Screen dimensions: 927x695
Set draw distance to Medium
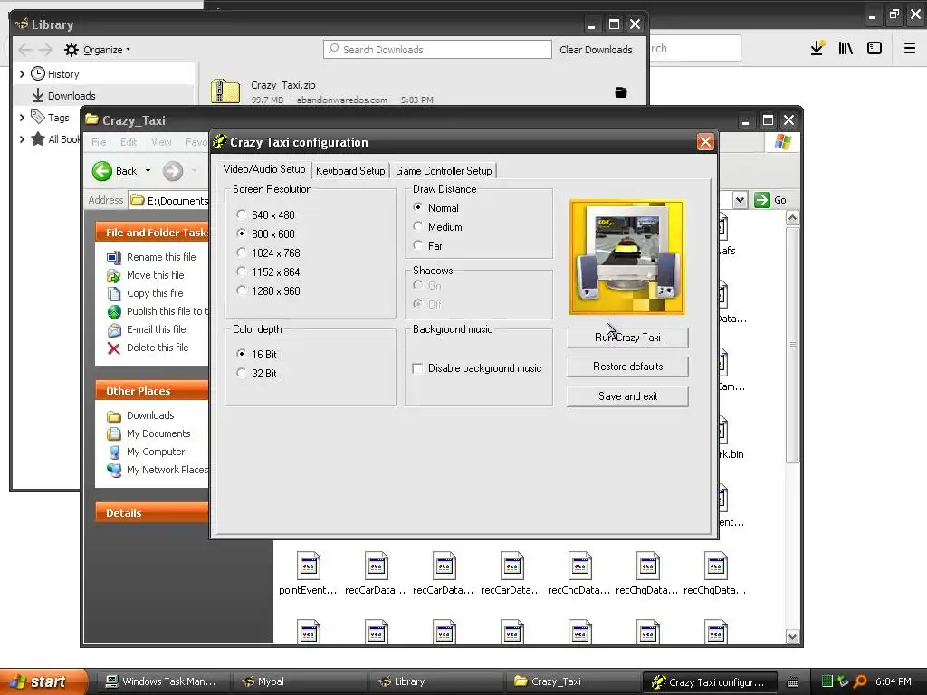click(x=418, y=226)
